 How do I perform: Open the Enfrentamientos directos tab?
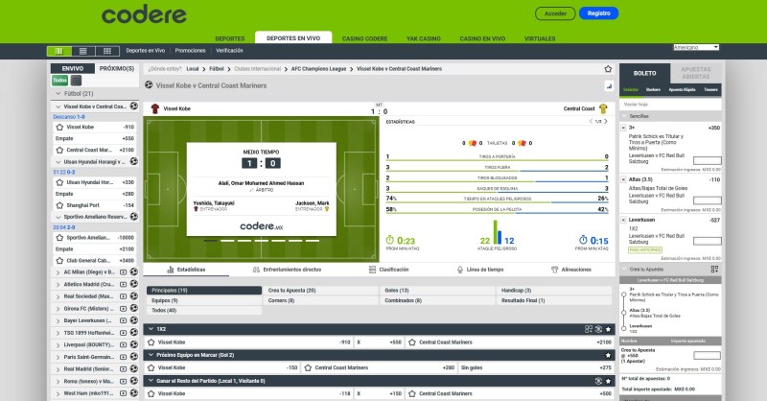[x=287, y=270]
